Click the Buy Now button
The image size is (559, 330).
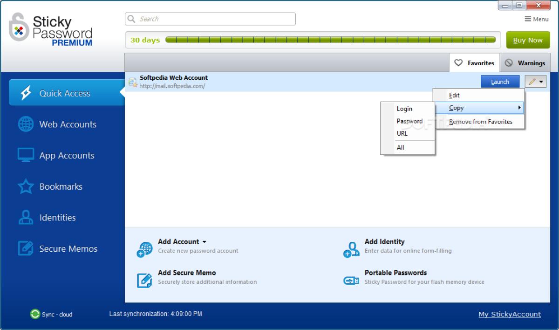(528, 40)
